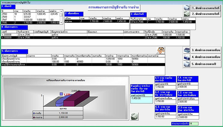223x127 pixels.
Task: Click report button number 3 by month
Action: [206, 50]
